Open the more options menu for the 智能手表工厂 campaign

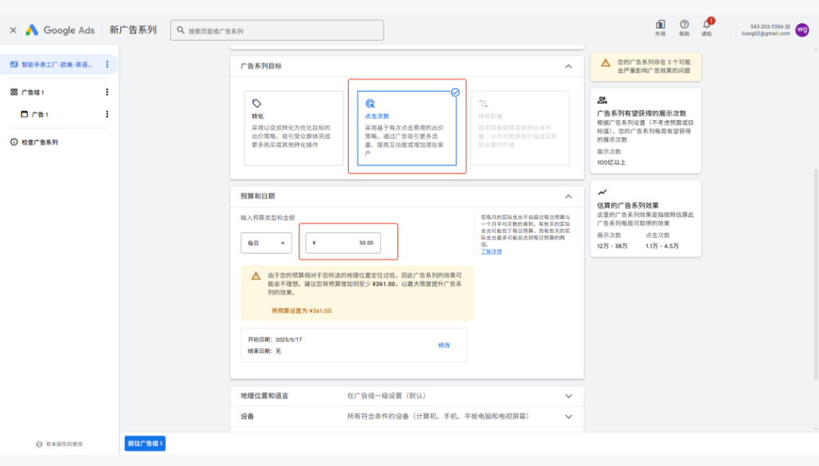(x=107, y=64)
